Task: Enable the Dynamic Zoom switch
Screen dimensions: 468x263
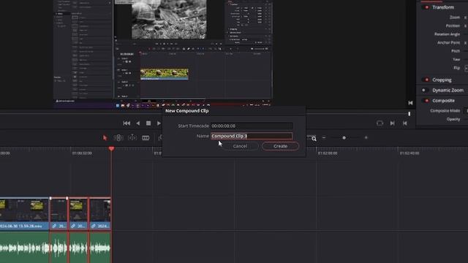Action: (x=425, y=90)
